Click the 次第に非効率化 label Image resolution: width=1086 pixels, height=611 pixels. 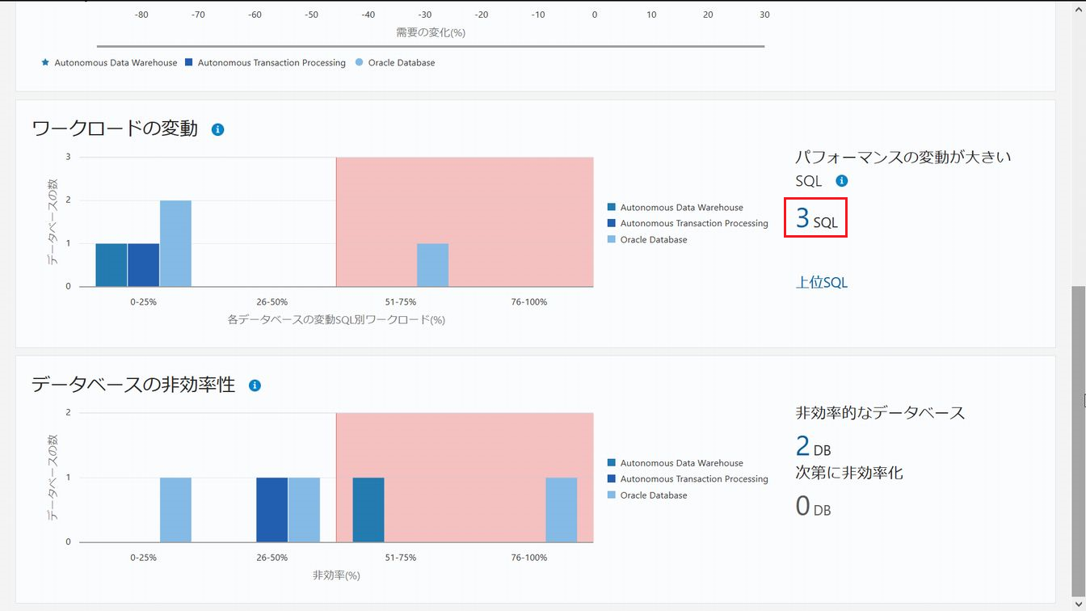click(x=849, y=474)
